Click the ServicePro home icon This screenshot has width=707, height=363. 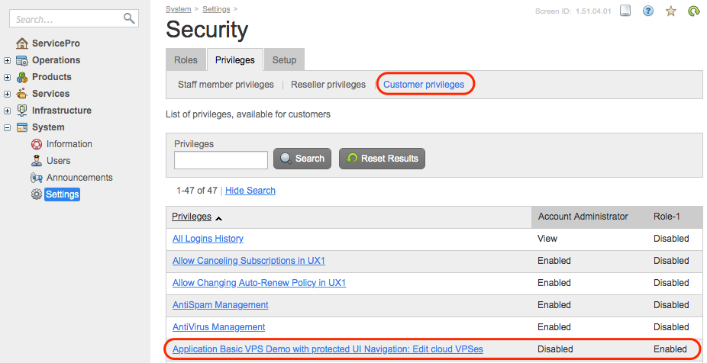[x=22, y=43]
